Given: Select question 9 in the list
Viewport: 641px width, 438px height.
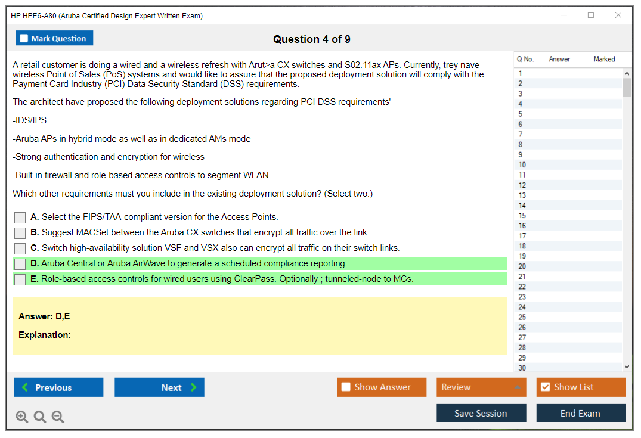Looking at the screenshot, I should click(521, 154).
